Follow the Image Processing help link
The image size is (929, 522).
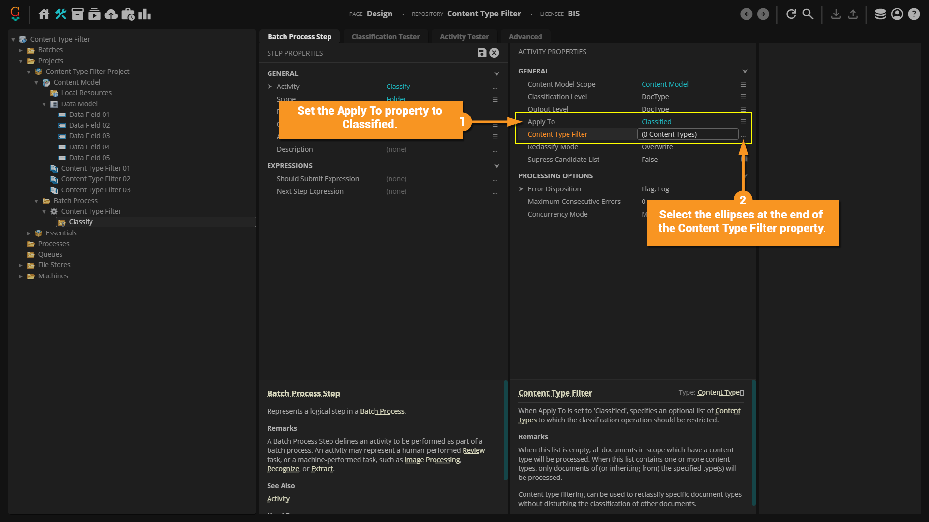(x=432, y=460)
